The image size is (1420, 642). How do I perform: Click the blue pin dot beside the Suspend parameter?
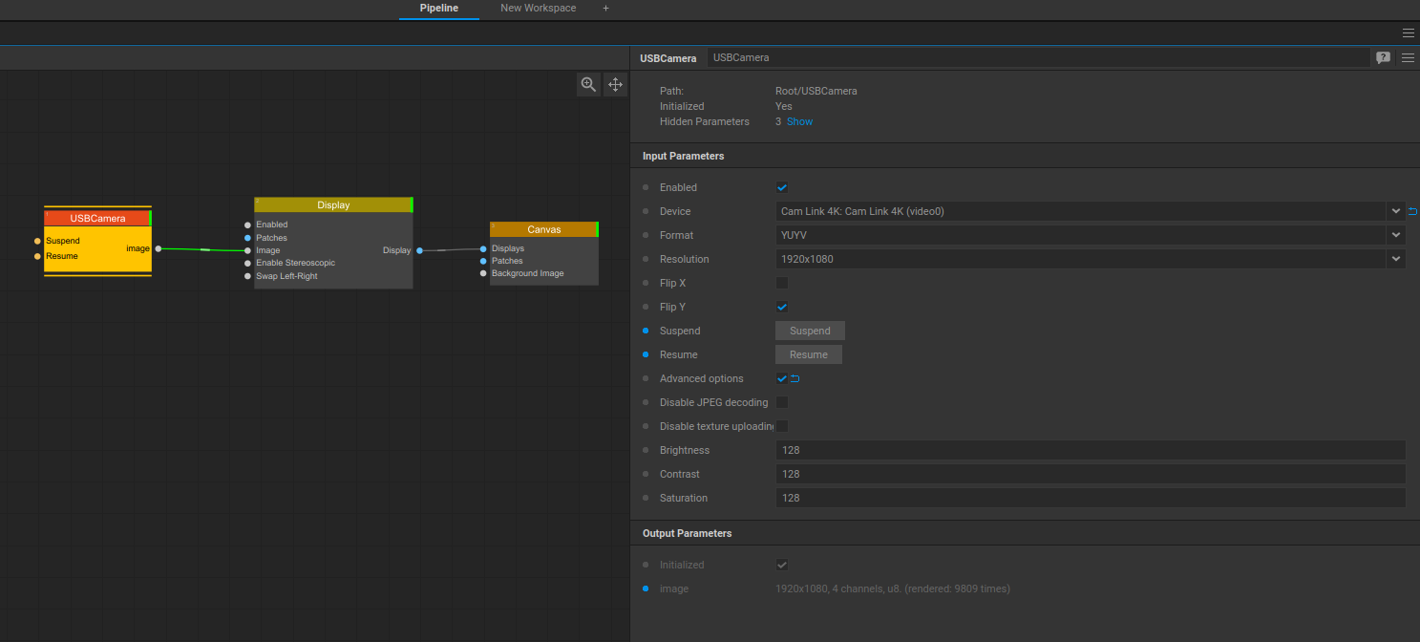point(646,331)
